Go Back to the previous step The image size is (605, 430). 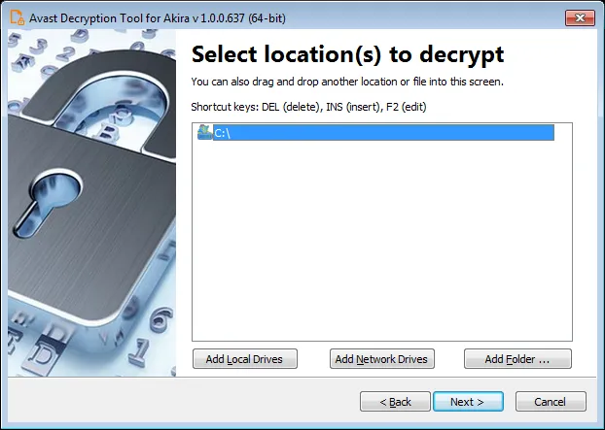click(395, 402)
